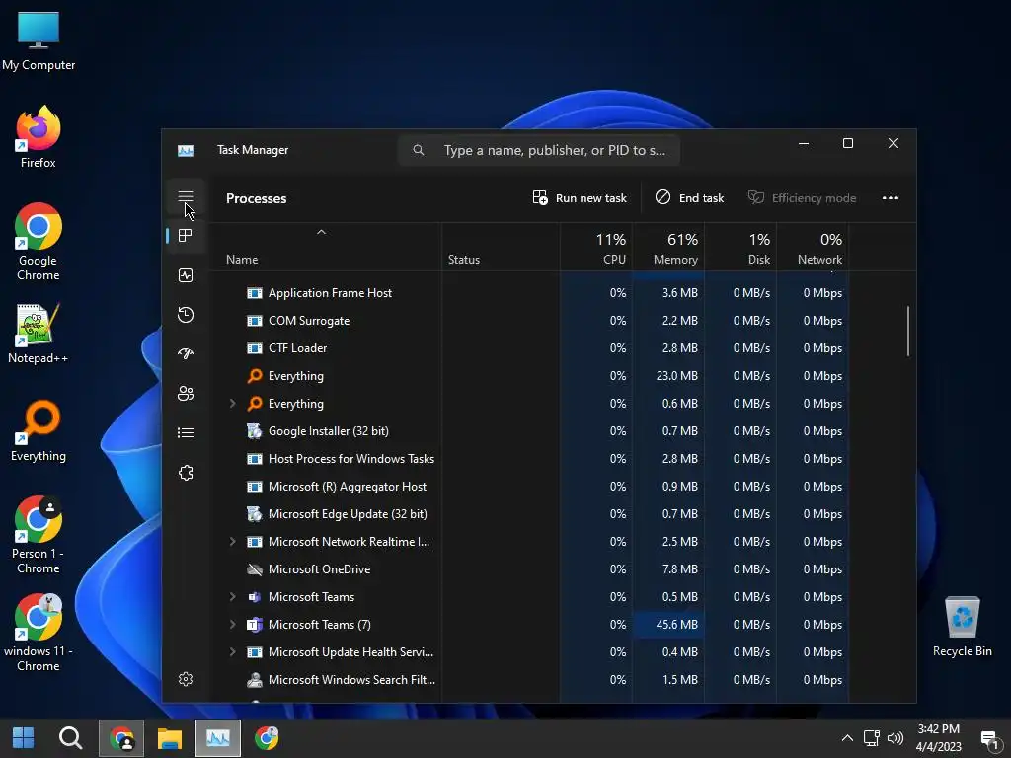The height and width of the screenshot is (758, 1011).
Task: Show hidden system tray icons chevron
Action: [847, 738]
